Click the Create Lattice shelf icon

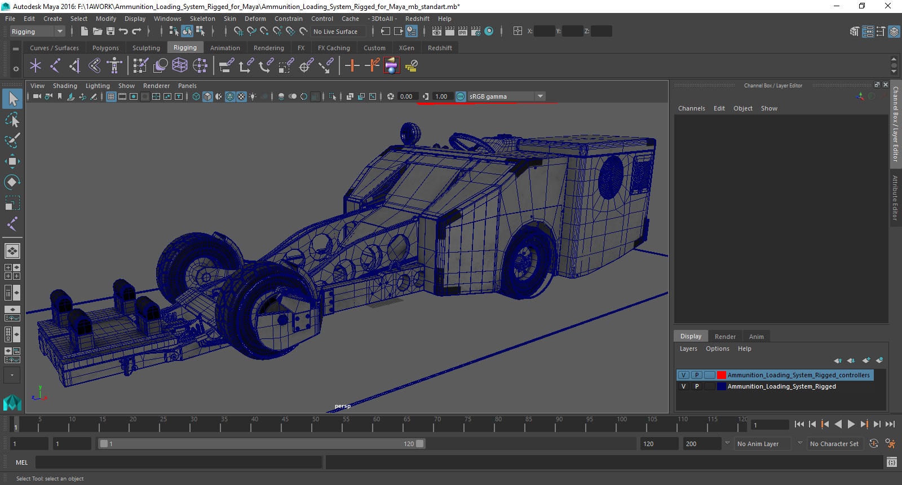tap(180, 66)
